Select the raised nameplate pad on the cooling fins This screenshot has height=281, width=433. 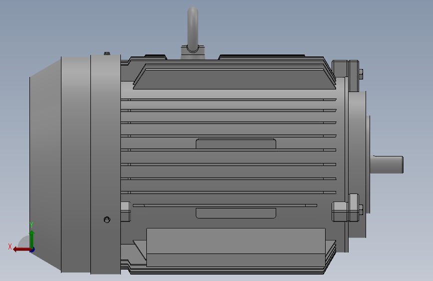236,144
